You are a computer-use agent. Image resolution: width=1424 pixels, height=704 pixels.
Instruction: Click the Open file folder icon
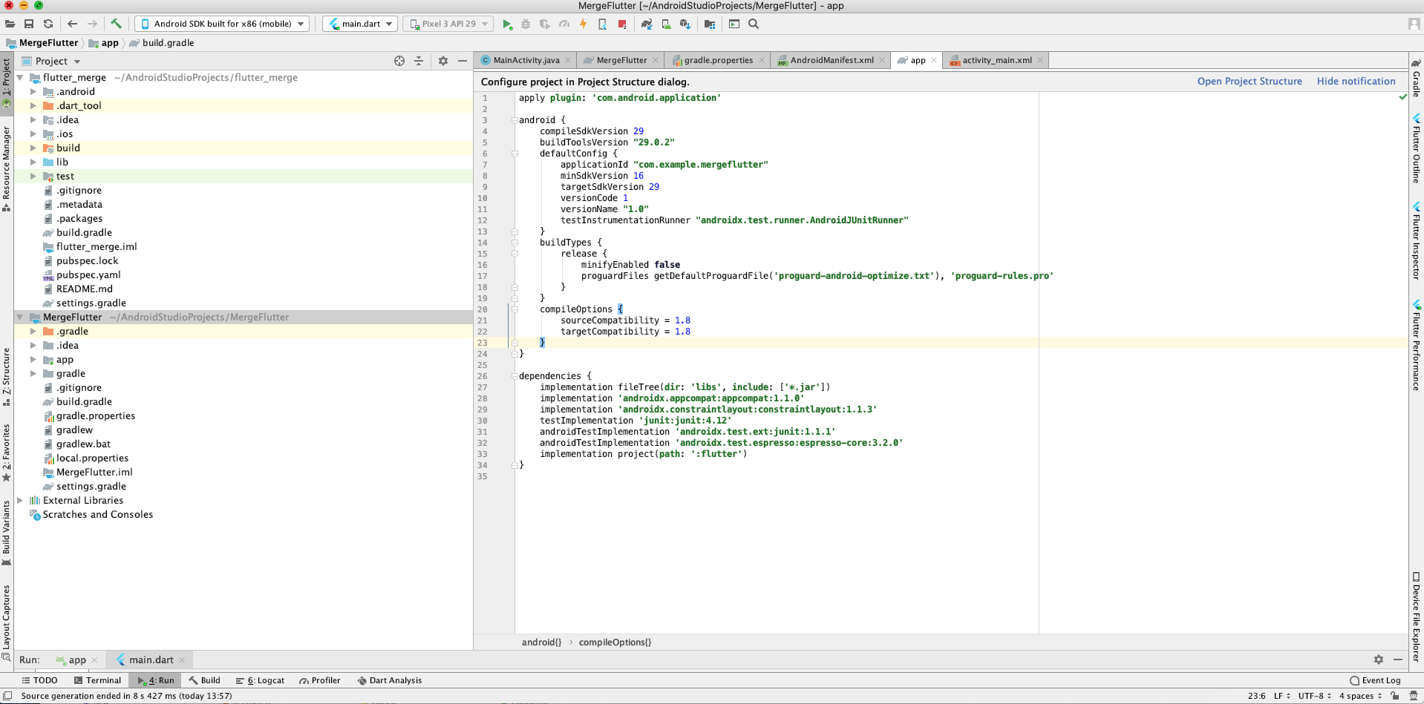pyautogui.click(x=10, y=24)
